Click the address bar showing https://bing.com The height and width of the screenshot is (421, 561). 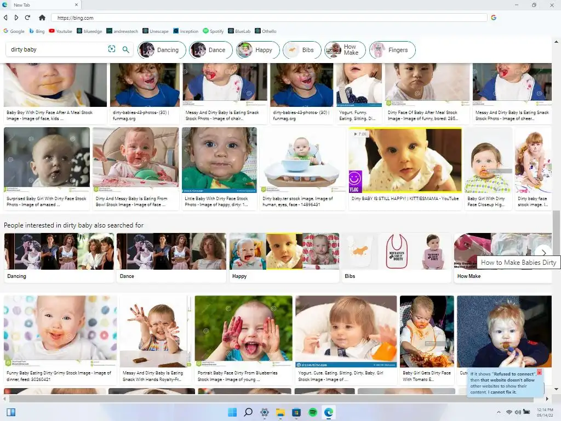269,18
